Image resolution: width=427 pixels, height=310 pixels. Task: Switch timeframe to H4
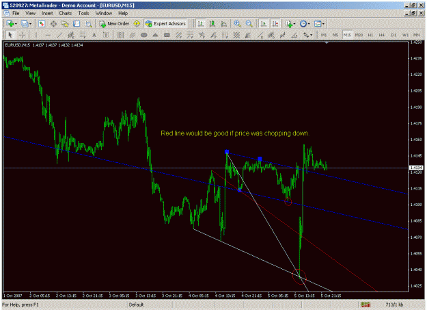pos(382,35)
